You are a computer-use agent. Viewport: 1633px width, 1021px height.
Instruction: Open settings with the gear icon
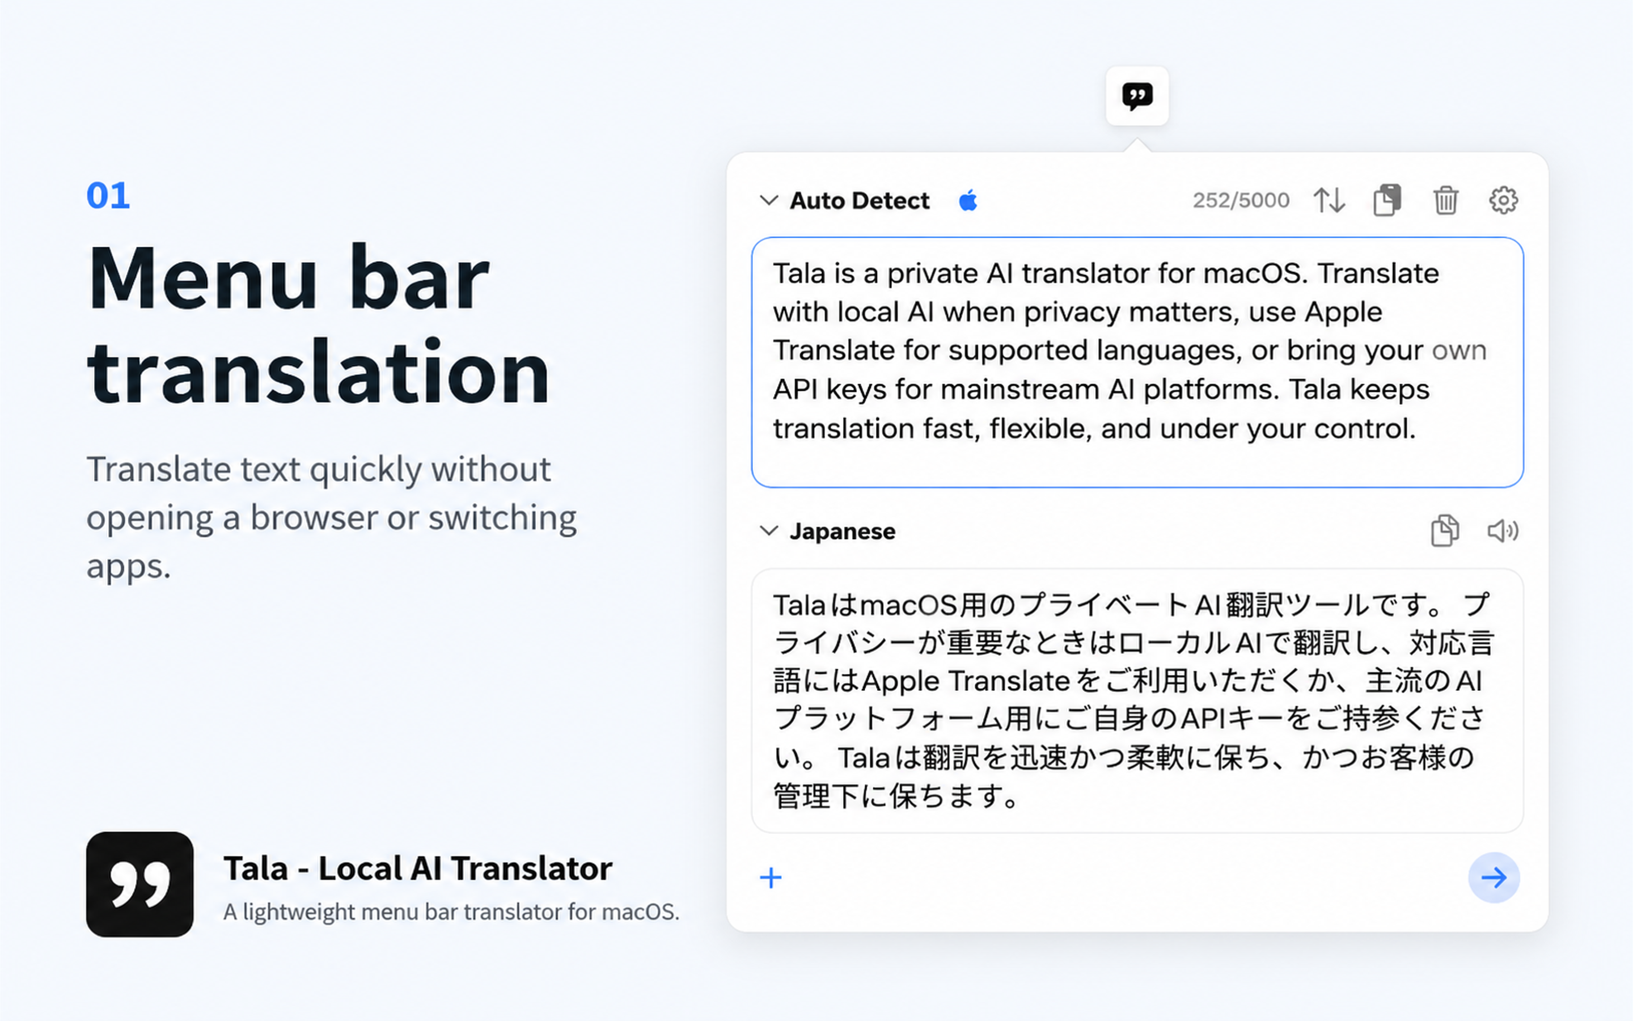pyautogui.click(x=1504, y=201)
